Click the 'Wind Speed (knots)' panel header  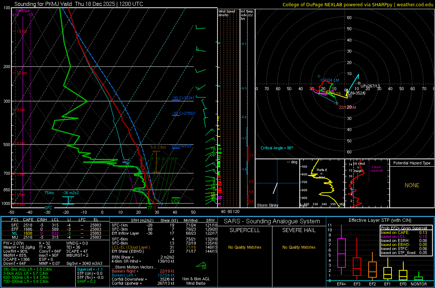227,13
